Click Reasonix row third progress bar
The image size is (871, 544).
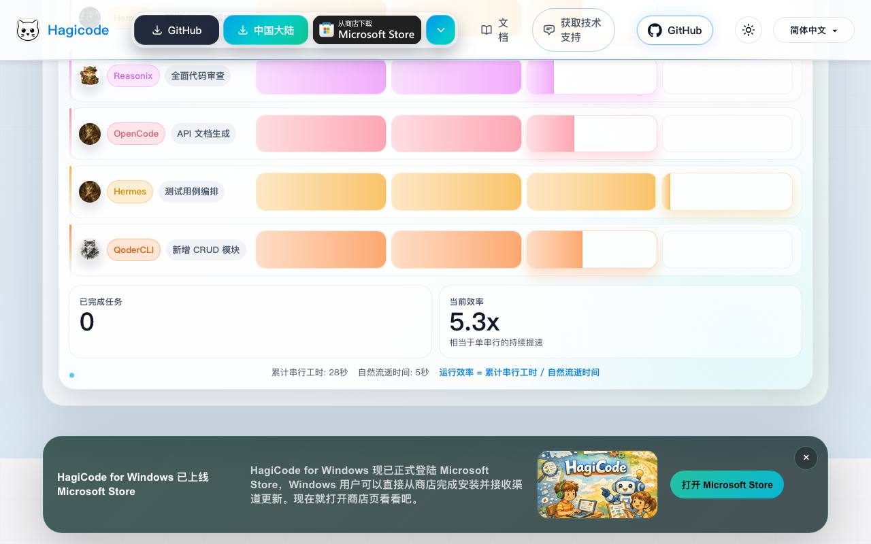[x=592, y=75]
